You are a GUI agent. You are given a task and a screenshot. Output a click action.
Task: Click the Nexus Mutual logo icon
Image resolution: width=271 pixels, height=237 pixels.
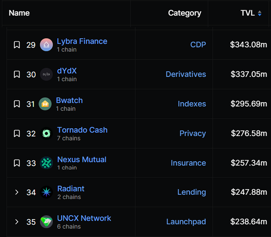46,163
